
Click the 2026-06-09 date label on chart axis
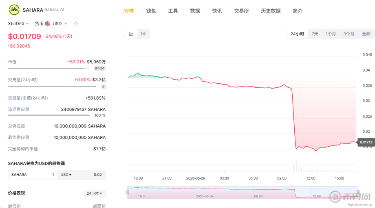(196, 178)
